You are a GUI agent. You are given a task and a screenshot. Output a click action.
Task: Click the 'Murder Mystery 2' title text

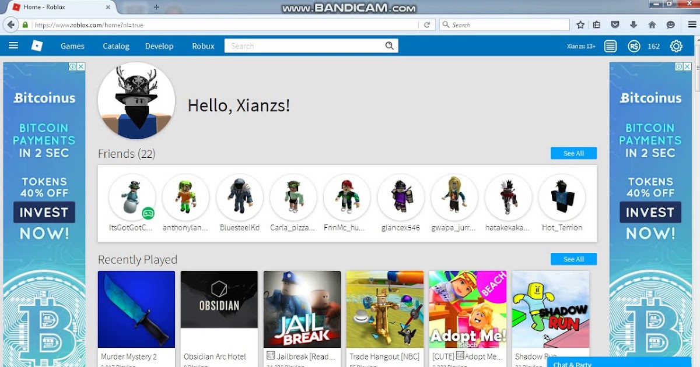click(129, 357)
